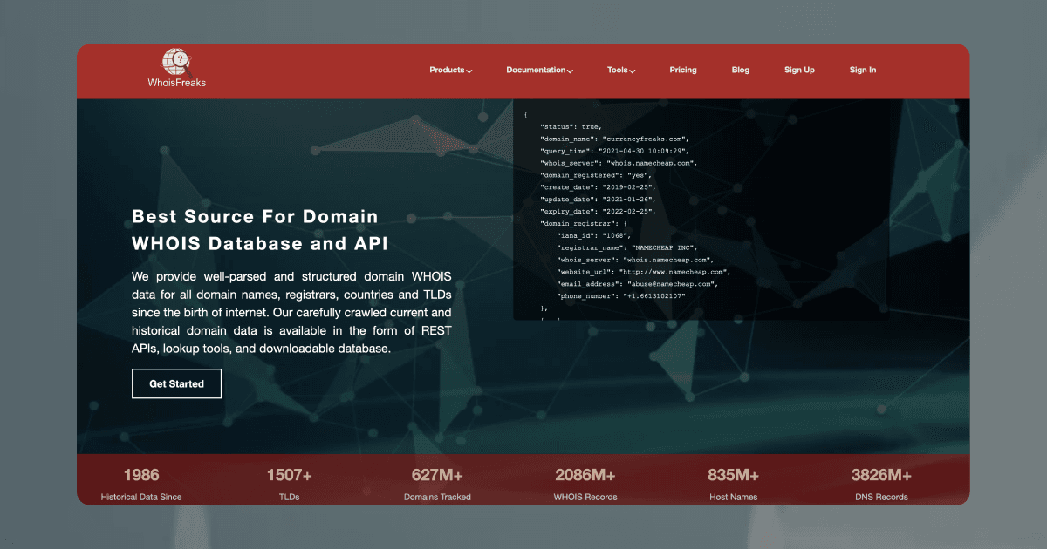Click the "update_date" line in JSON sample
This screenshot has height=549, width=1047.
598,200
